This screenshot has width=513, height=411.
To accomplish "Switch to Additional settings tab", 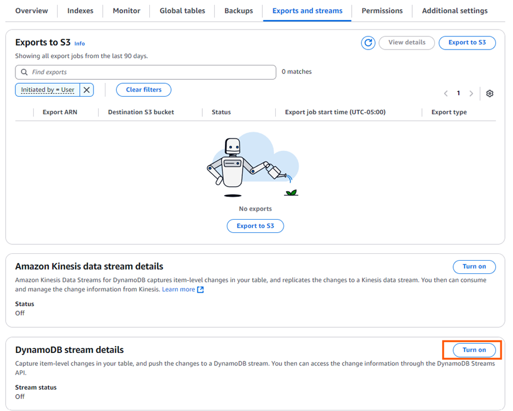I will [454, 11].
